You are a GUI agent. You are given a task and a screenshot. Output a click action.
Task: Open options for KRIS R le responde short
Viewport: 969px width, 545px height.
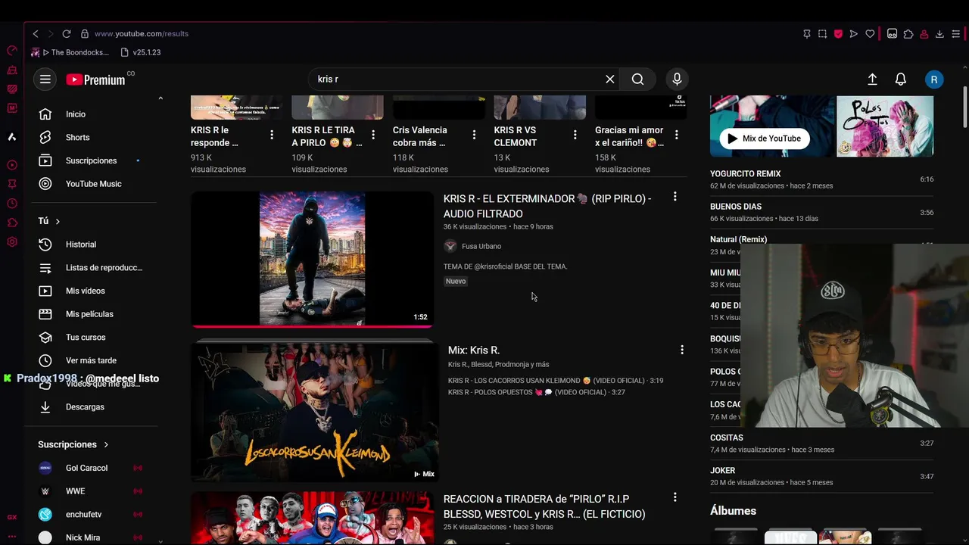tap(272, 135)
